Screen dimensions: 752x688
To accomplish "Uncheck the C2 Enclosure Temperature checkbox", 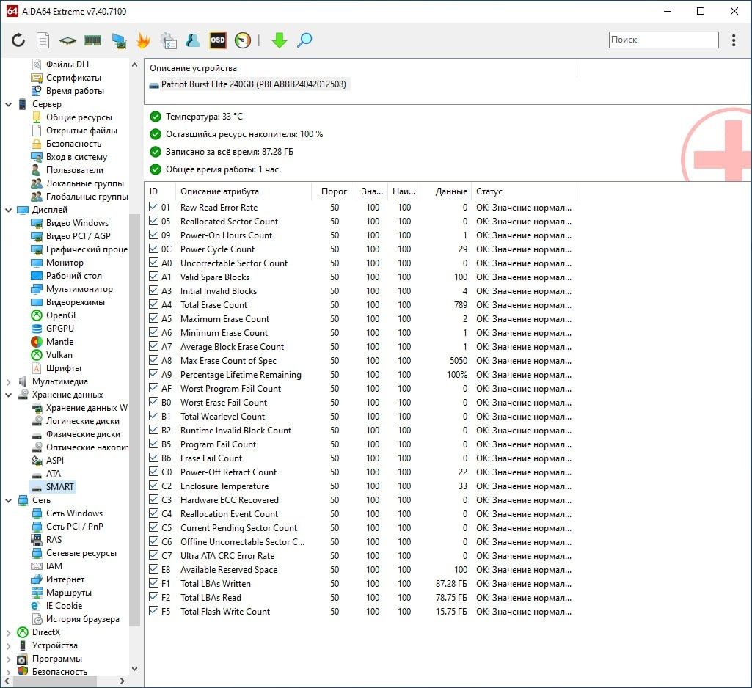I will 153,486.
